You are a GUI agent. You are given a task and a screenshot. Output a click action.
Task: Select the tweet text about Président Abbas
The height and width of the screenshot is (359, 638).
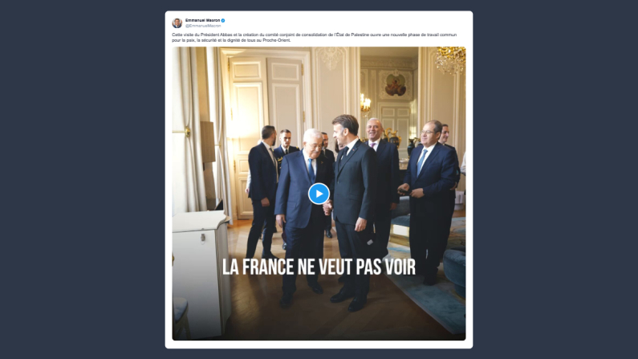point(314,38)
